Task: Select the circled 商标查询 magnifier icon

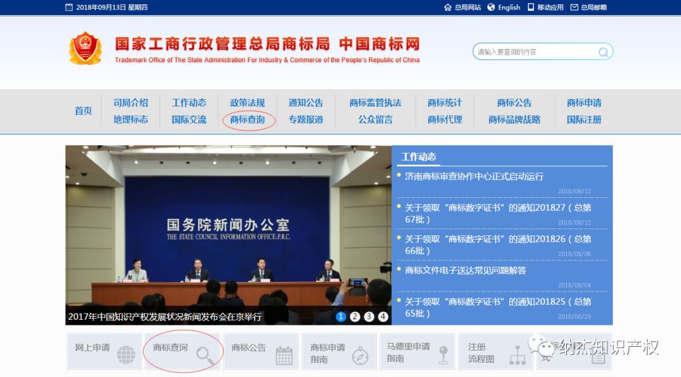Action: click(204, 354)
